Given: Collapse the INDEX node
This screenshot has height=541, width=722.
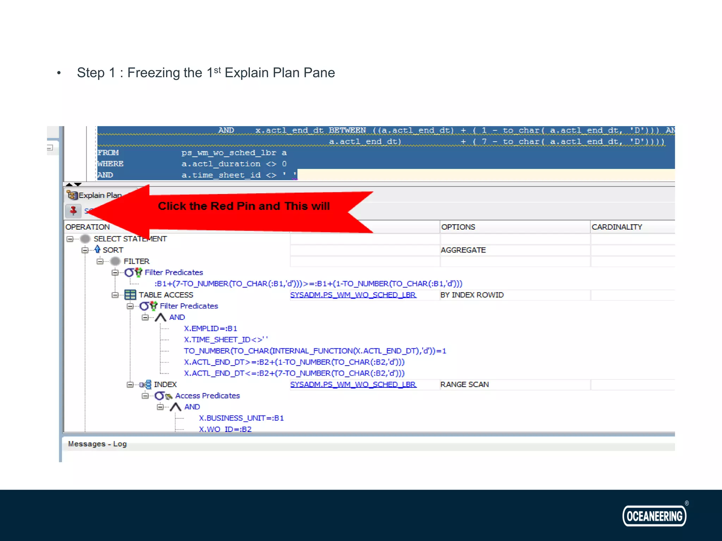Looking at the screenshot, I should 130,385.
